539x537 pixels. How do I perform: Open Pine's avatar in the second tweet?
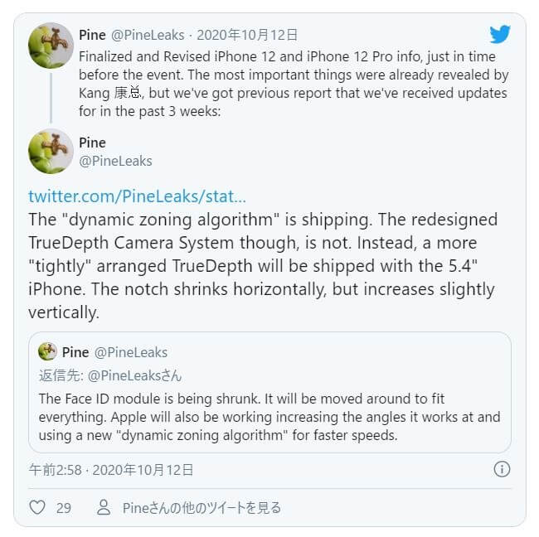pos(51,151)
